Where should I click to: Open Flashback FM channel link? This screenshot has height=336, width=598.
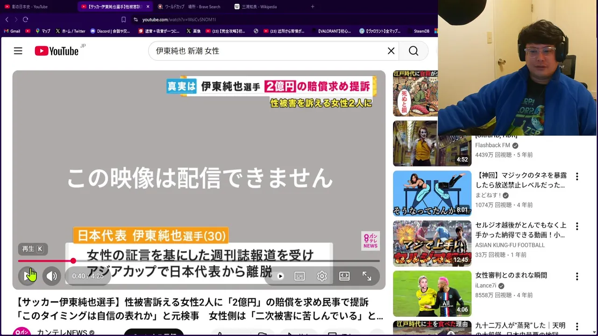492,145
